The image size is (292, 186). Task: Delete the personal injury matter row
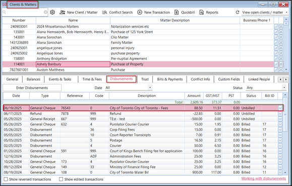(x=281, y=48)
